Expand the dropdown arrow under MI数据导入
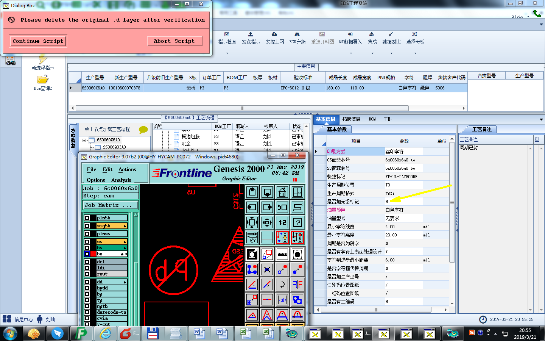545x341 pixels. (x=350, y=53)
